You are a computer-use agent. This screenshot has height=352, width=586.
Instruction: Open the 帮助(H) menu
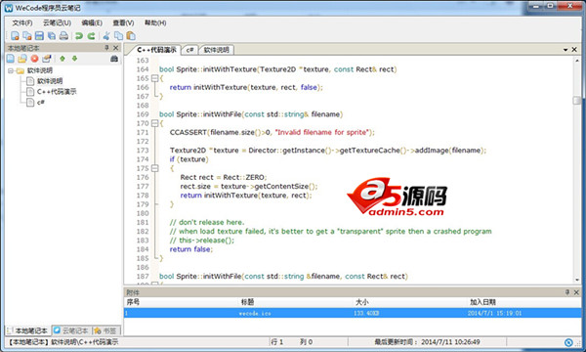tap(155, 22)
